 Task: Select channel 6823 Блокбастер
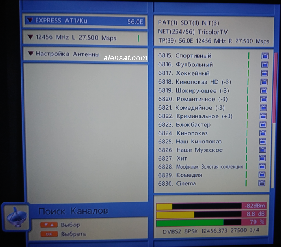193,124
